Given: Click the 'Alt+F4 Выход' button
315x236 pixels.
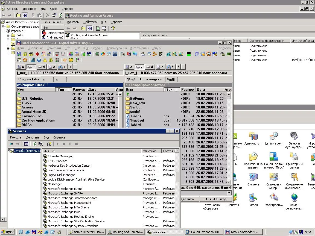Looking at the screenshot, I should (x=216, y=199).
